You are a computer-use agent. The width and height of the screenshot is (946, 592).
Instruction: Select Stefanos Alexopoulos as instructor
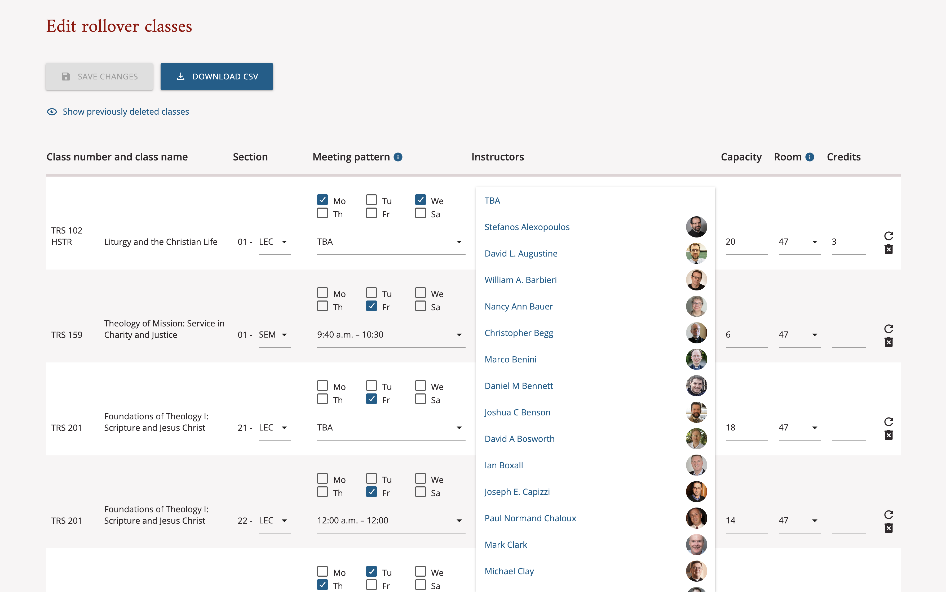pyautogui.click(x=595, y=227)
